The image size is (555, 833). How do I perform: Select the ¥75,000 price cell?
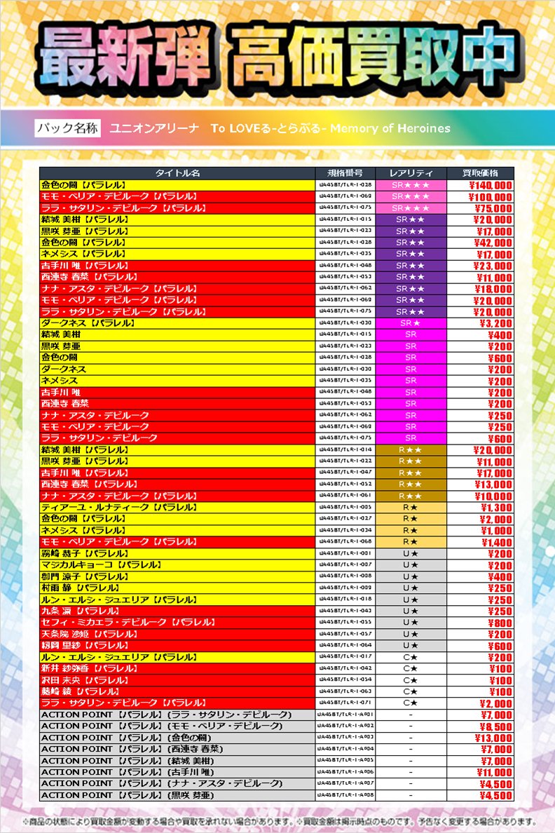click(x=480, y=208)
